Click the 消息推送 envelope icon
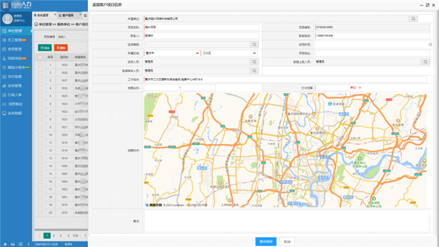This screenshot has width=439, height=247. [4, 104]
